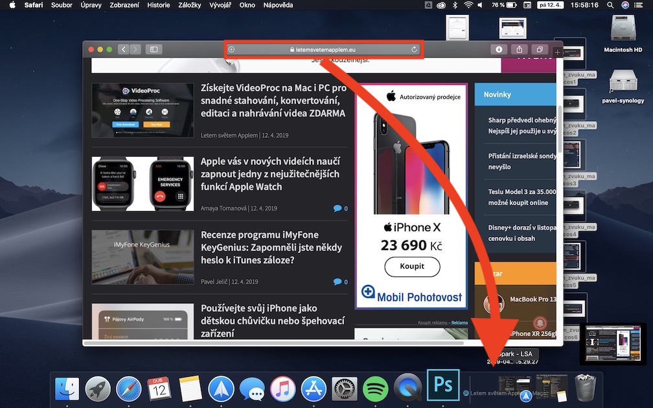Click the Mobil Pohotovost logo

tap(411, 295)
